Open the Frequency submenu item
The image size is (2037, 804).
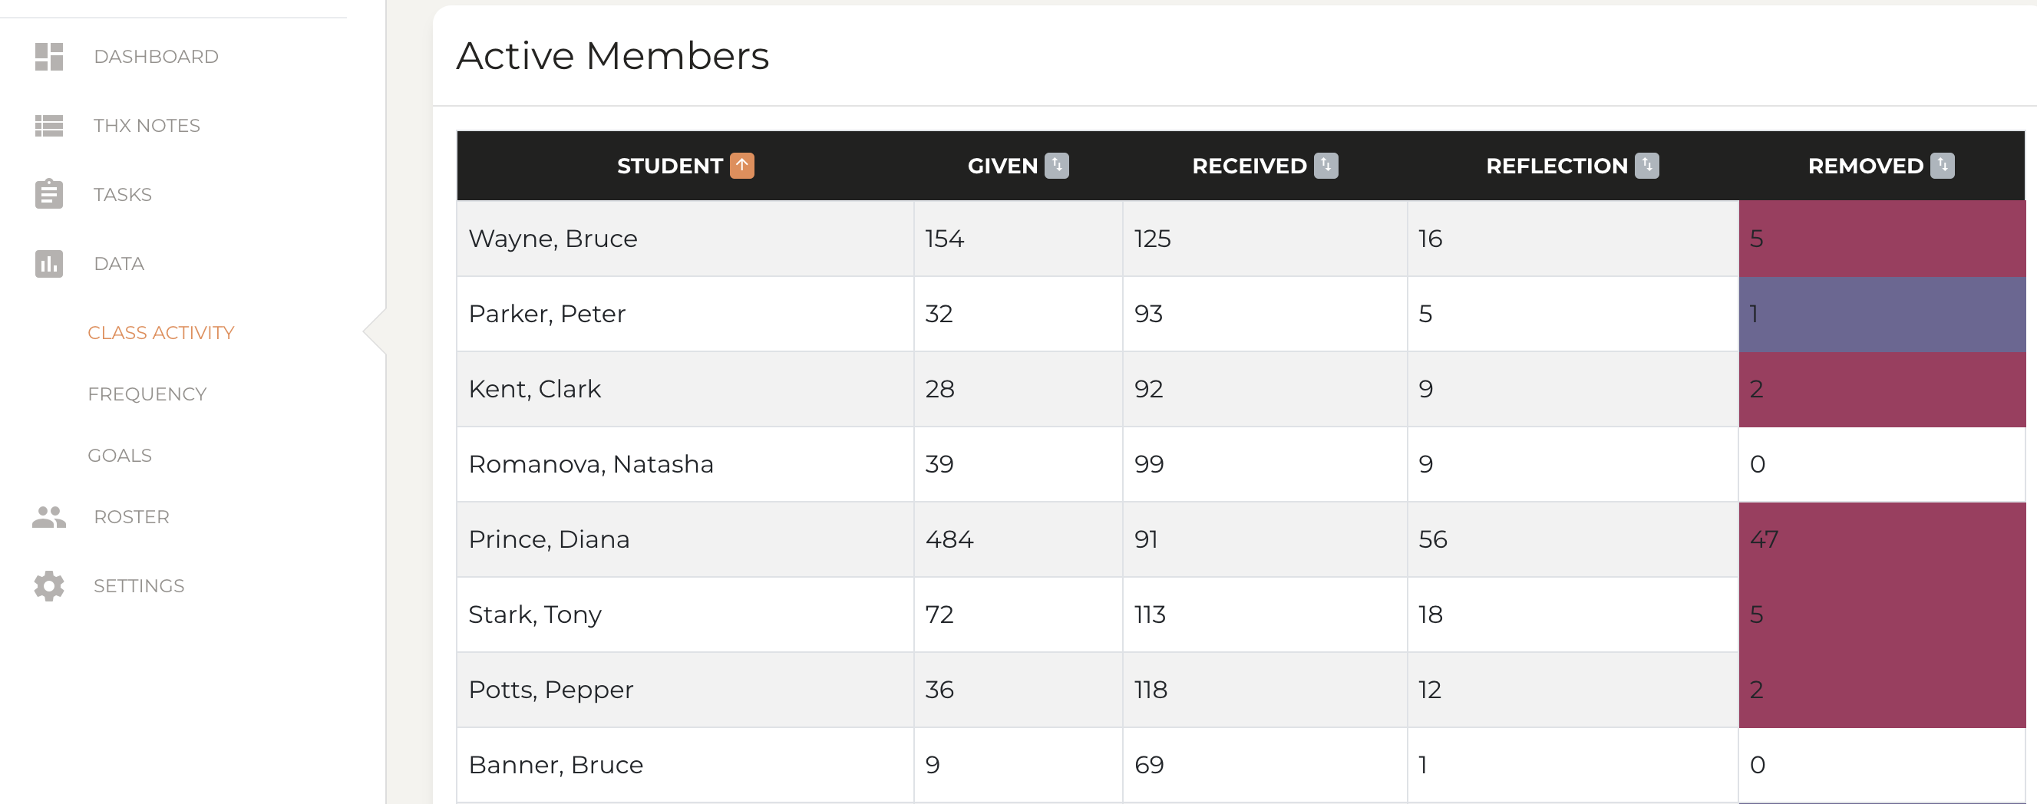coord(147,394)
